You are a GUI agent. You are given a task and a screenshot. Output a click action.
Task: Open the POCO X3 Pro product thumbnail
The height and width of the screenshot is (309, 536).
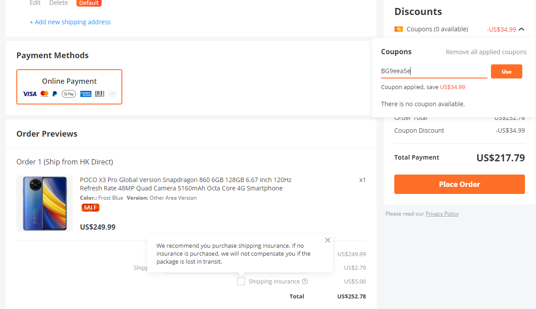point(45,204)
